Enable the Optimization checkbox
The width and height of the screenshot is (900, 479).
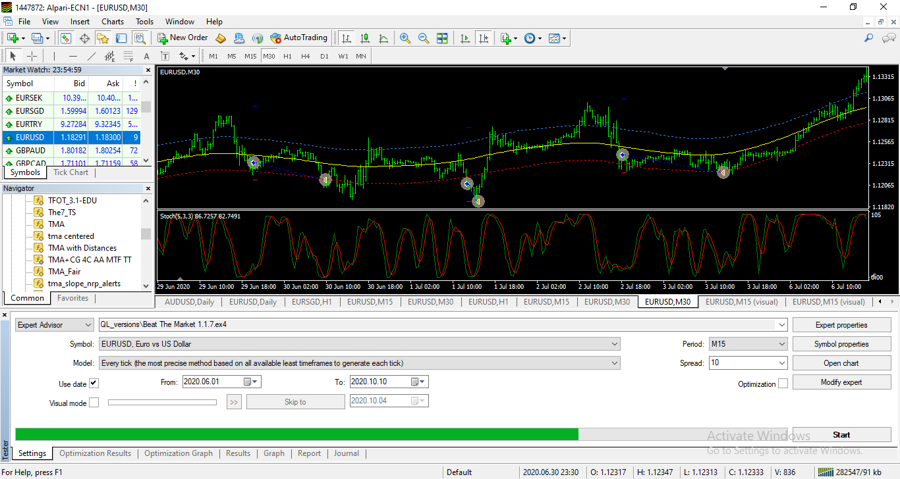pyautogui.click(x=783, y=384)
